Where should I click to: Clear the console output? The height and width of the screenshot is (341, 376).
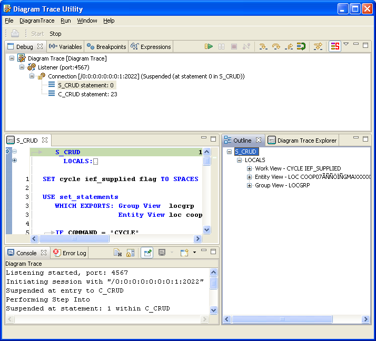pyautogui.click(x=118, y=253)
